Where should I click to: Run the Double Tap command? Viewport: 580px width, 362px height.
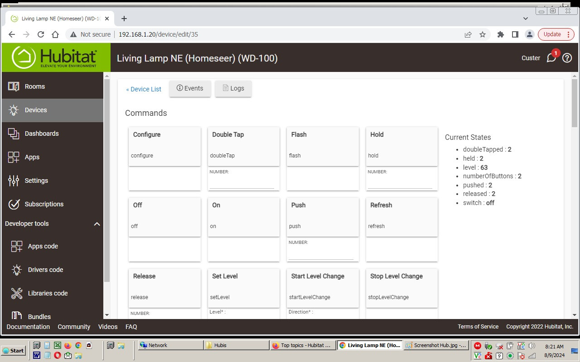tap(243, 146)
